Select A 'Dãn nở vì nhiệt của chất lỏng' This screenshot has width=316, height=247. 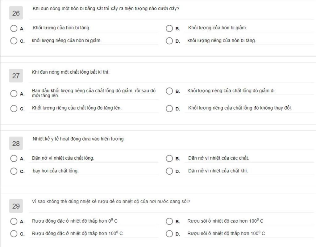[x=14, y=159]
